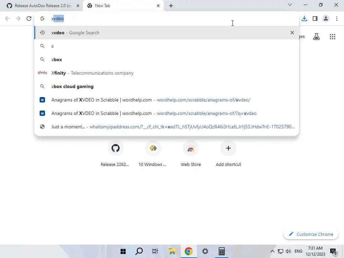The image size is (344, 258).
Task: Open the network status tray icon
Action: pyautogui.click(x=281, y=251)
